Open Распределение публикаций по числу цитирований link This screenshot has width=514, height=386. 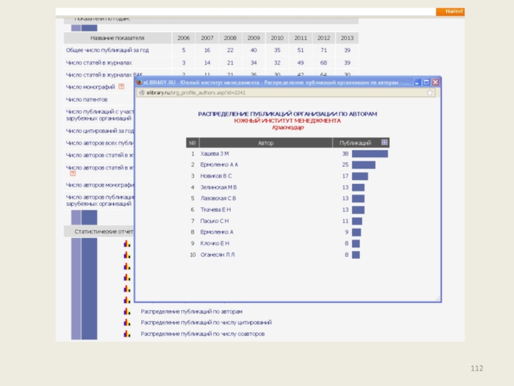pos(206,323)
